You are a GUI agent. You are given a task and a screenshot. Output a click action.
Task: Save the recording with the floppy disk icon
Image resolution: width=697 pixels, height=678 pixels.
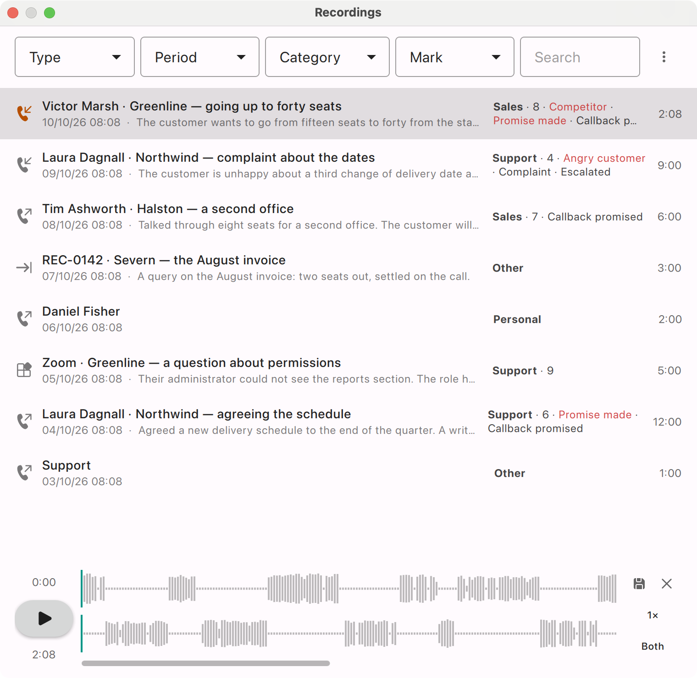(639, 583)
